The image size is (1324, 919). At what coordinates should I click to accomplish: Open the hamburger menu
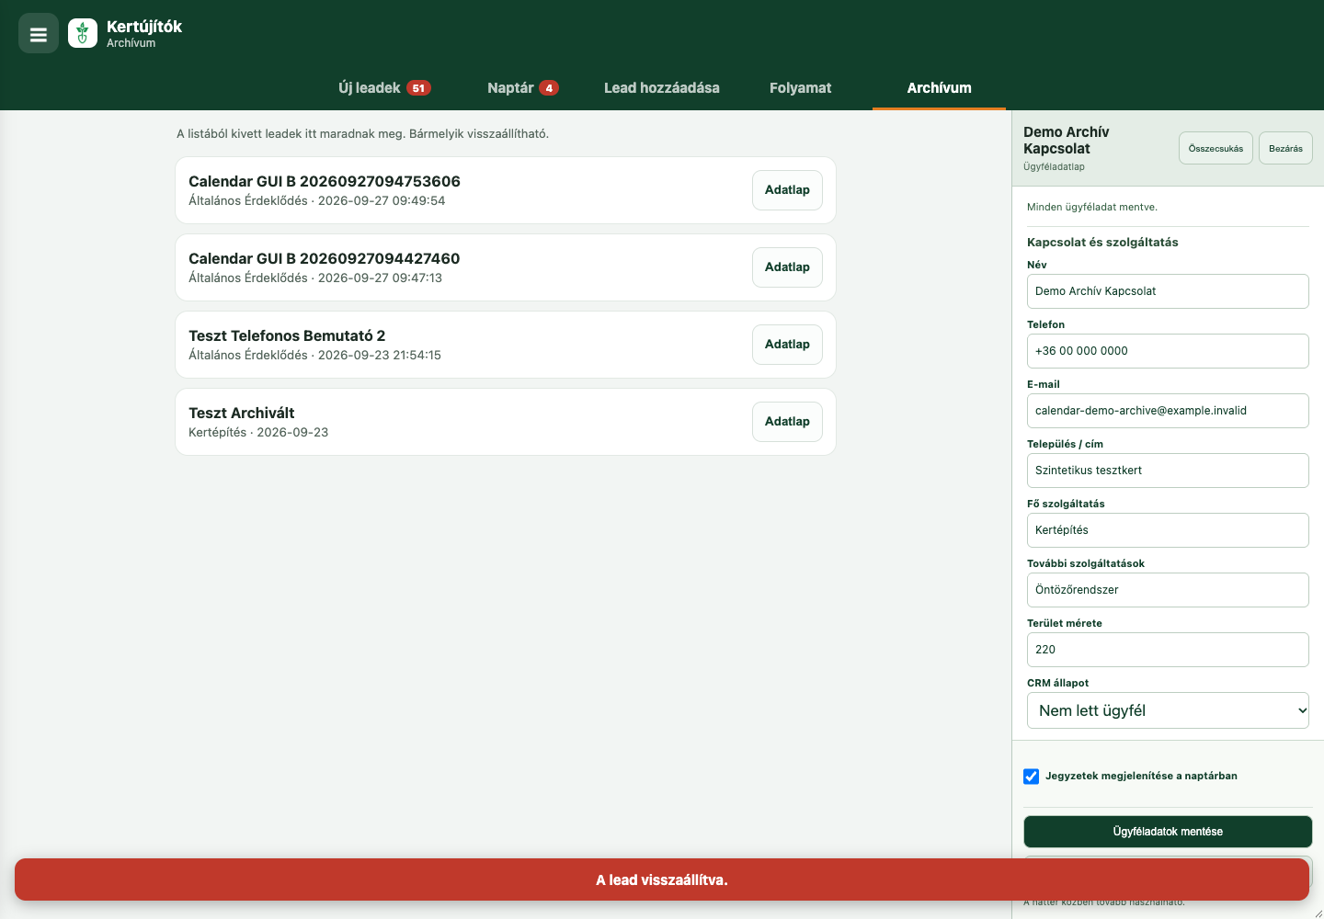[39, 34]
